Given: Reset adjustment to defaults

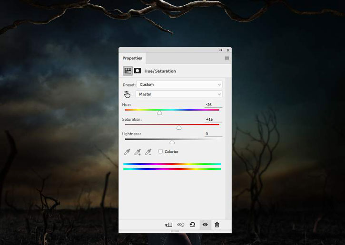Looking at the screenshot, I should pyautogui.click(x=192, y=225).
